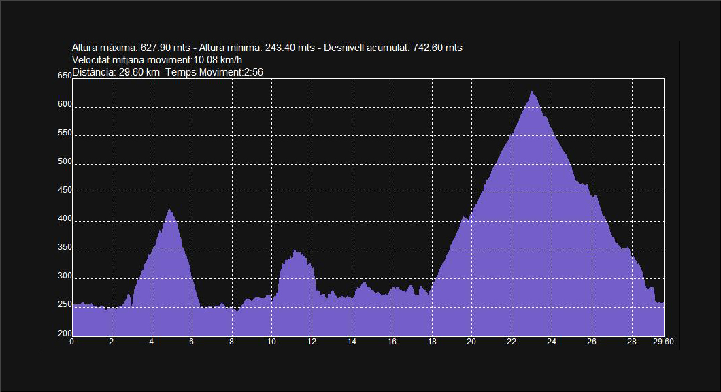Click the 300 elevation axis label
The height and width of the screenshot is (392, 721).
(x=65, y=276)
